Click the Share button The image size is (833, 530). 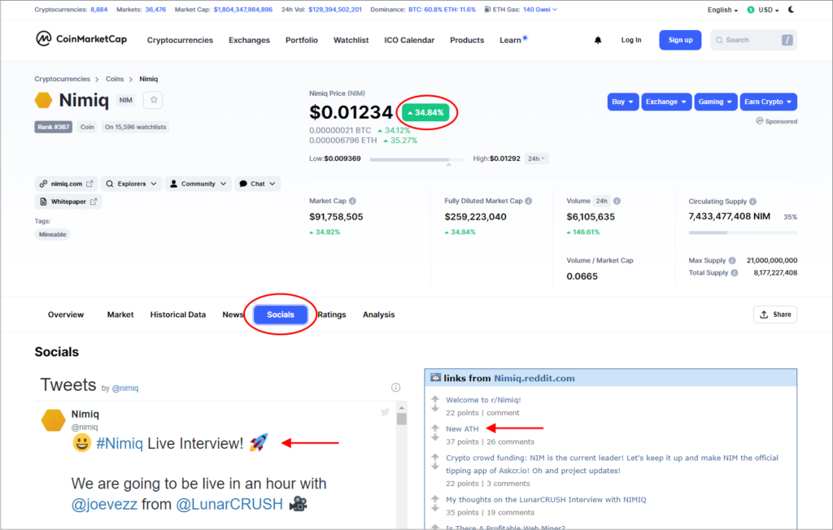point(775,315)
